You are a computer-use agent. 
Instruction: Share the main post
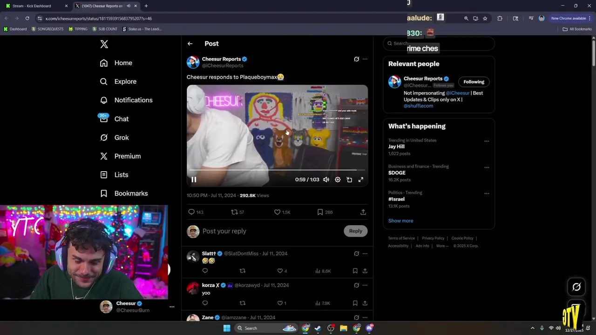pos(363,212)
